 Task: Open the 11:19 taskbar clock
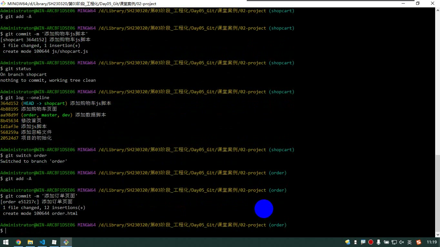[x=432, y=242]
